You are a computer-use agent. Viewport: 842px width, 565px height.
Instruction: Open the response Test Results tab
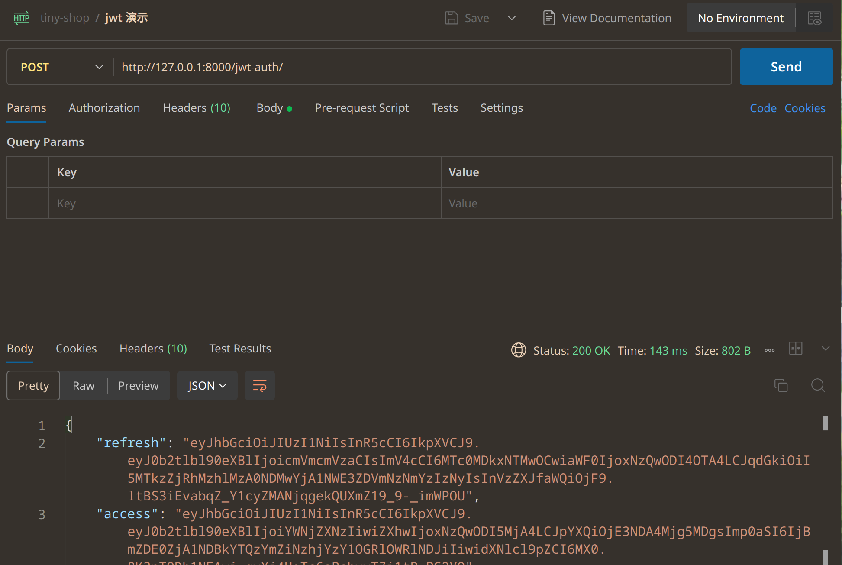click(240, 349)
